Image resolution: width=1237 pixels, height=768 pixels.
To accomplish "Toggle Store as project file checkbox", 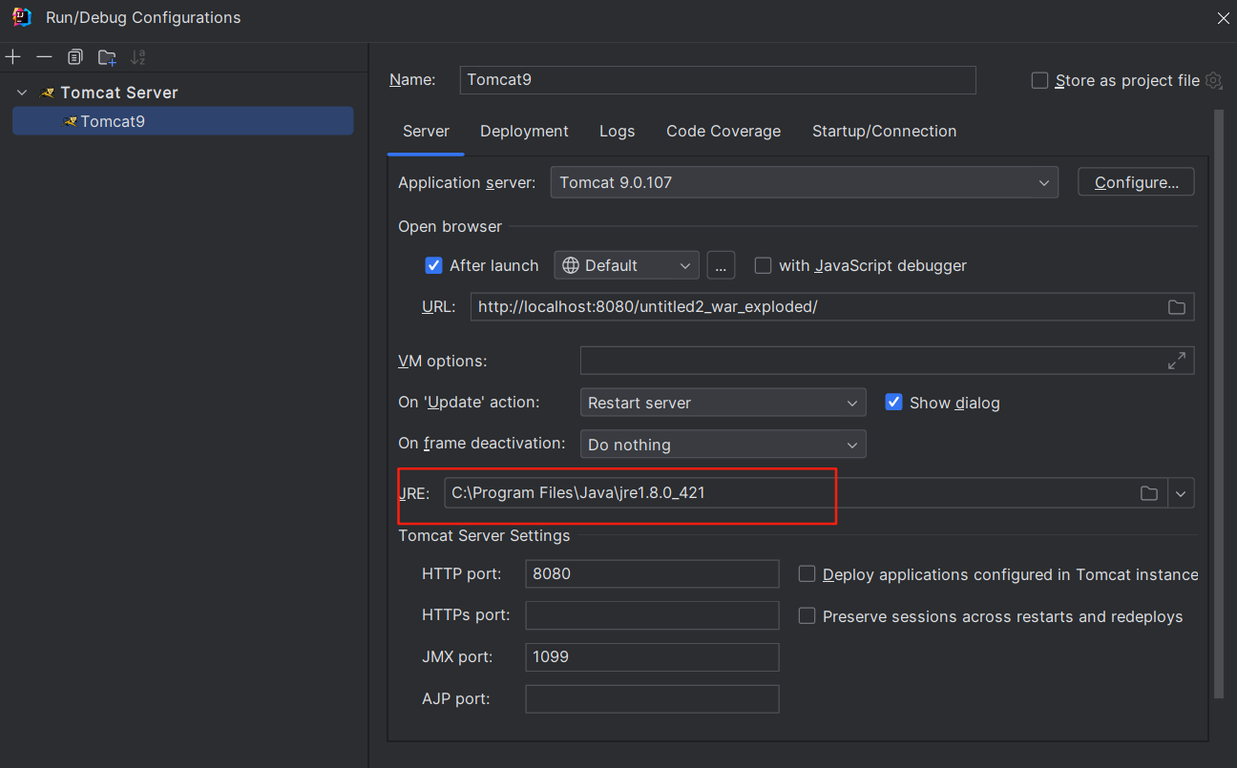I will (1040, 80).
